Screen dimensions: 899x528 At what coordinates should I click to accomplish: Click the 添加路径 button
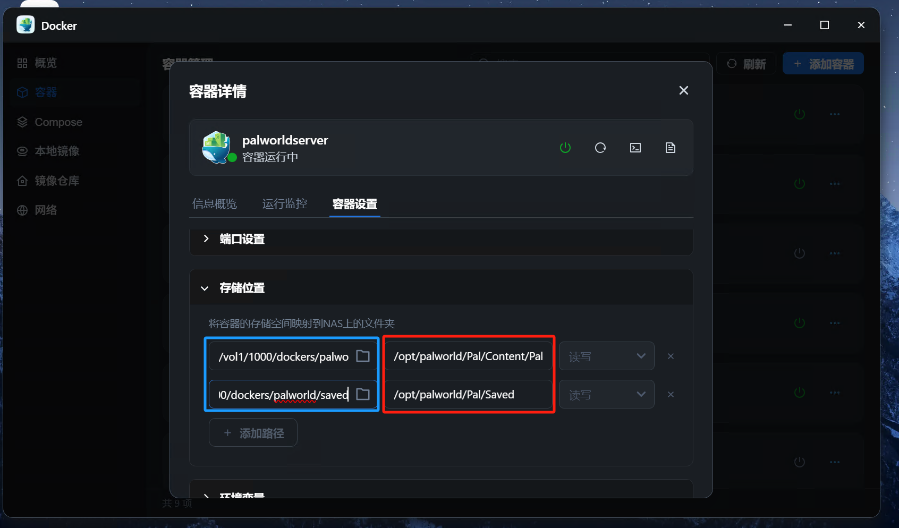[253, 433]
